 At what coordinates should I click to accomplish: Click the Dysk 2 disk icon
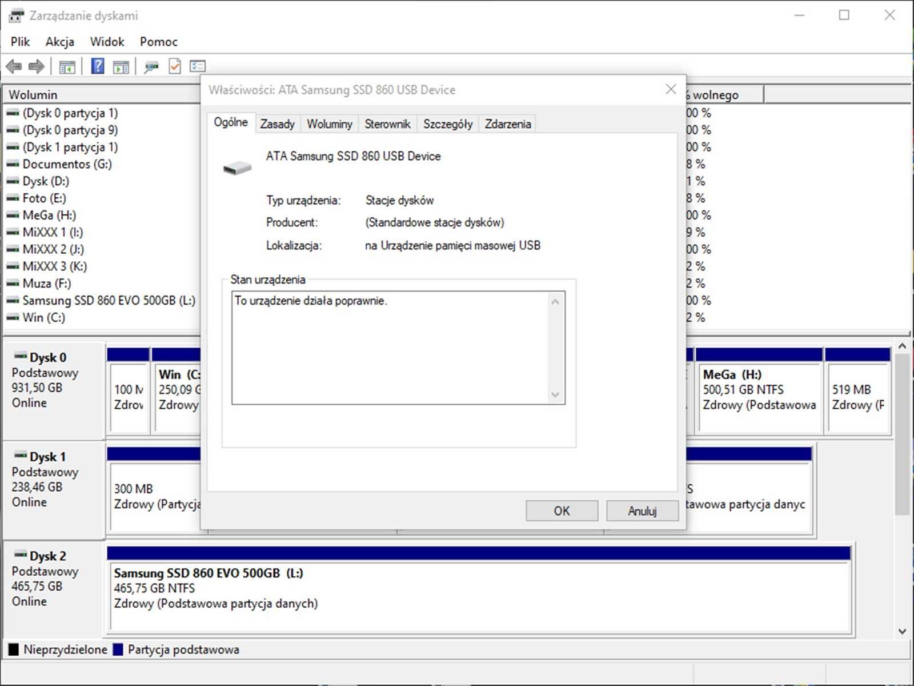coord(21,555)
